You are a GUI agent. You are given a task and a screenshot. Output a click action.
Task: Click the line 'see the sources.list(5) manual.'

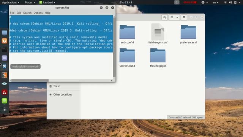[38, 51]
